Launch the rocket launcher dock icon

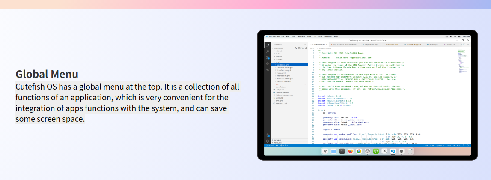pyautogui.click(x=325, y=151)
